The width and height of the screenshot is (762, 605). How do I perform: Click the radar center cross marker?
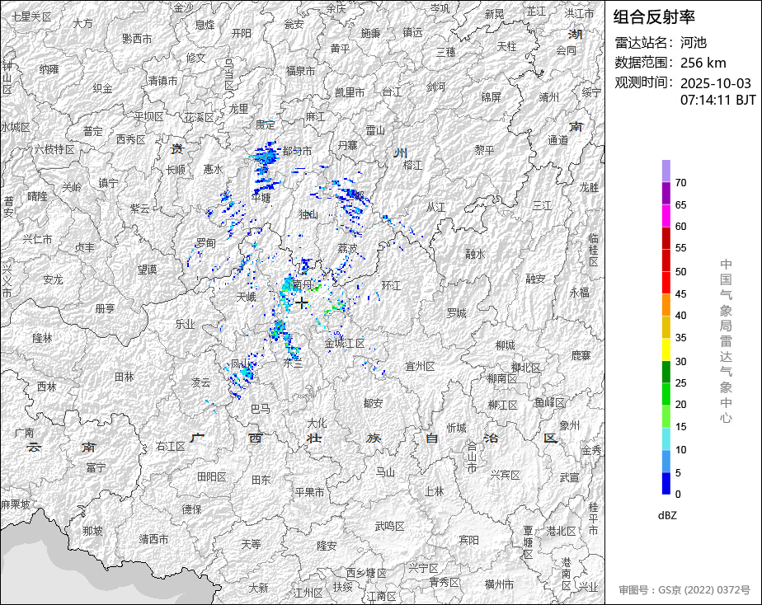pos(301,302)
